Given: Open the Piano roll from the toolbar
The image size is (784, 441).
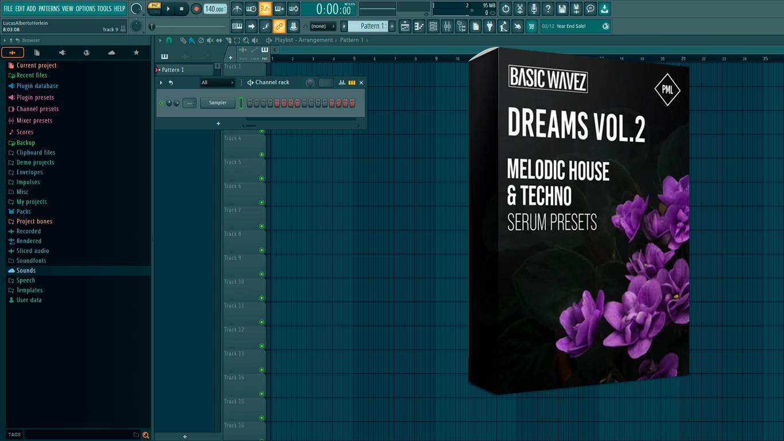Looking at the screenshot, I should click(420, 26).
